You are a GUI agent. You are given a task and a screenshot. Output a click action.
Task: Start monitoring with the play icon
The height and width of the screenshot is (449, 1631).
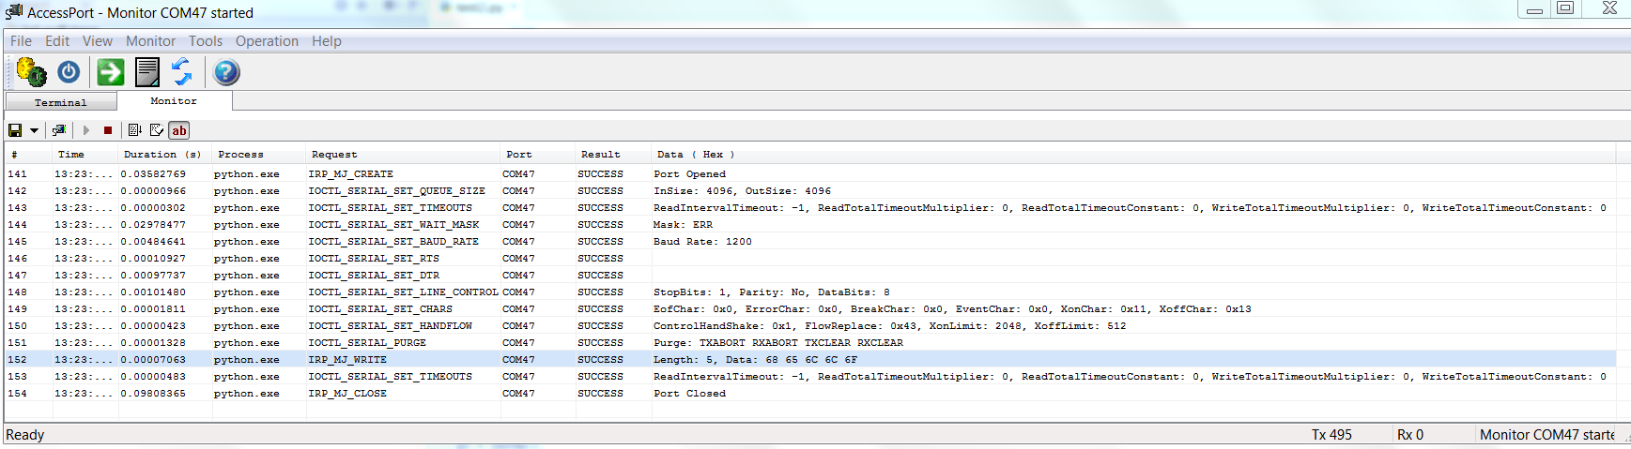tap(86, 130)
